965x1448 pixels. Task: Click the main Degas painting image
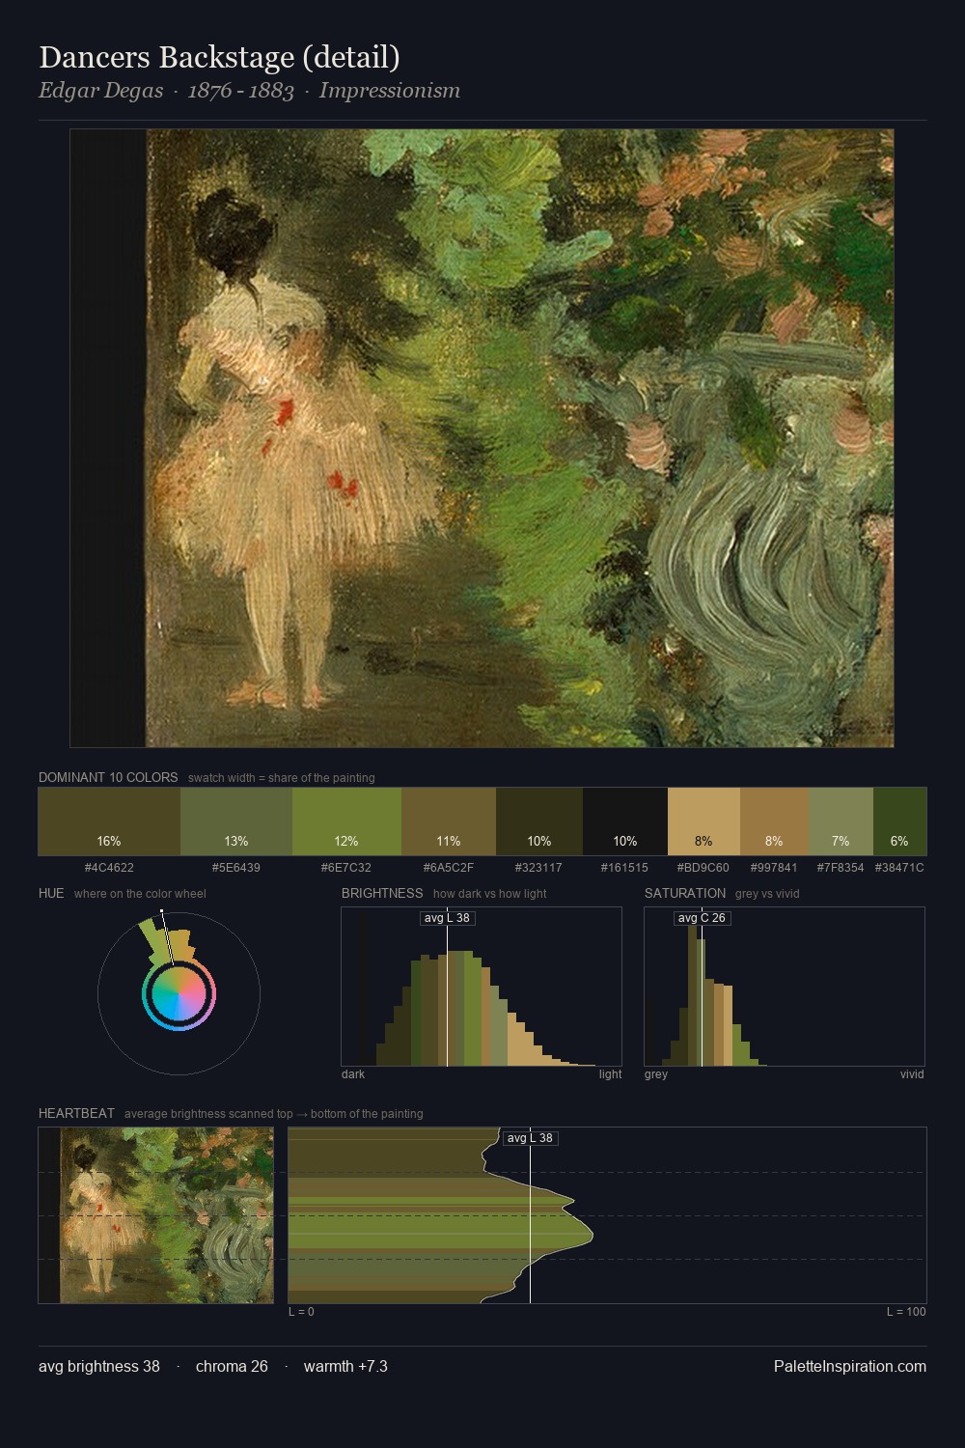pyautogui.click(x=482, y=438)
